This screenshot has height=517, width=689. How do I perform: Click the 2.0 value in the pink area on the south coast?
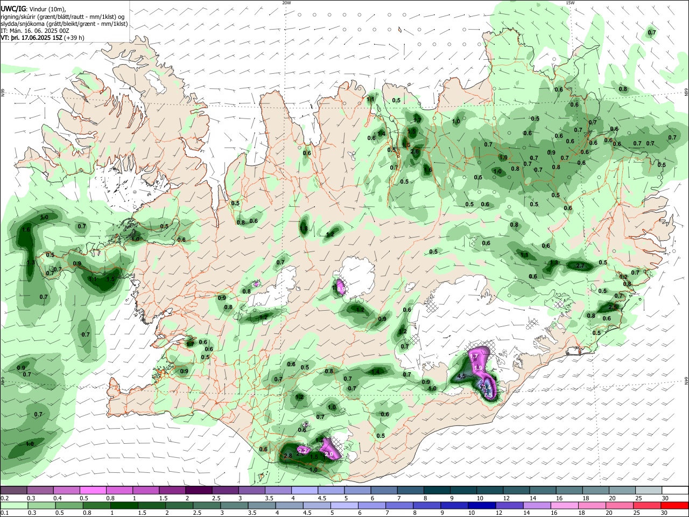(329, 455)
